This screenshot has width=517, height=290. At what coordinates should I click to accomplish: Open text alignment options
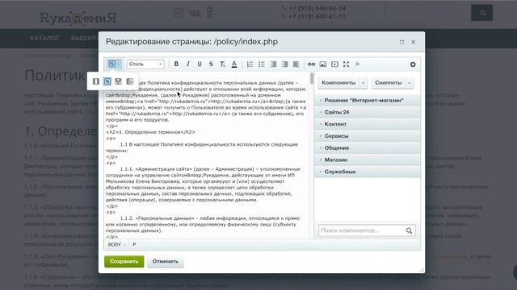296,64
